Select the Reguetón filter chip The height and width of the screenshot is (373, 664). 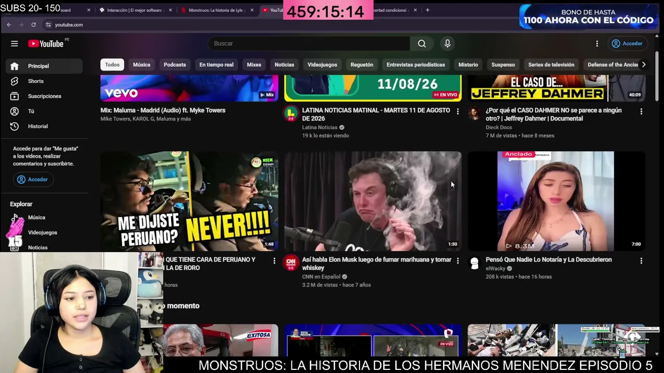(362, 65)
